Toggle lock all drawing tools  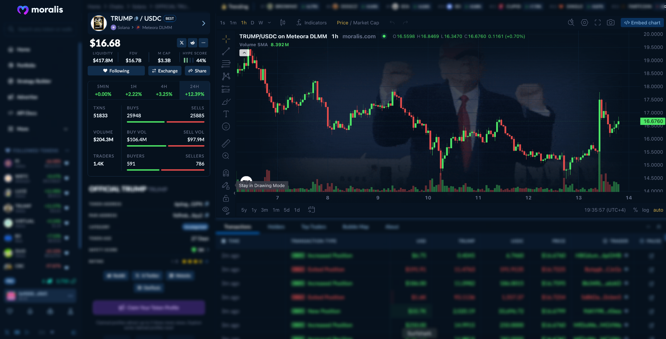[226, 198]
